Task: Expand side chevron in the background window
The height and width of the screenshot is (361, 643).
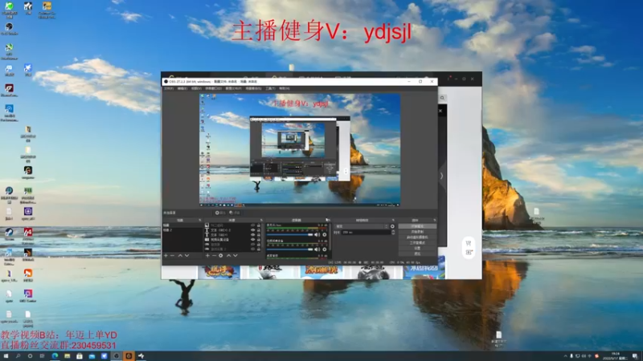Action: [x=441, y=176]
